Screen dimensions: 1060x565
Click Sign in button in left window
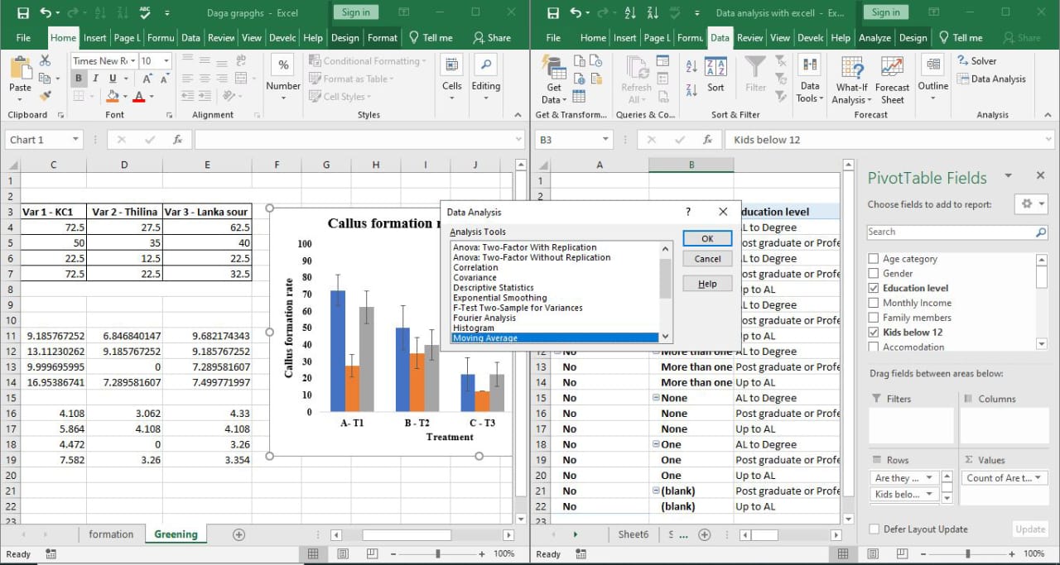pyautogui.click(x=356, y=12)
